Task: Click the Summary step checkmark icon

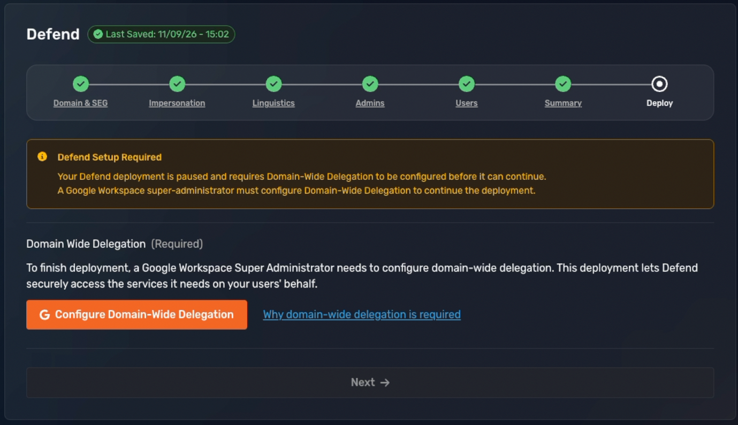Action: click(x=563, y=84)
